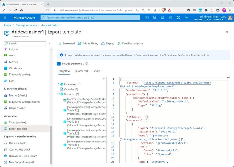Open Resource health
The height and width of the screenshot is (167, 234).
(x=18, y=143)
